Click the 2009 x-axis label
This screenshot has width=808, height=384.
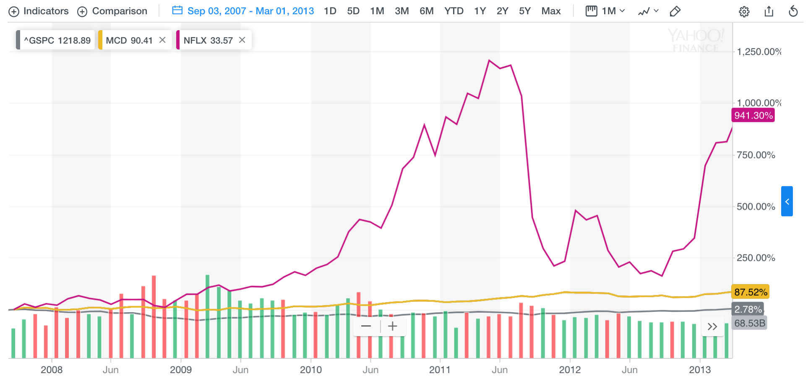pos(181,370)
